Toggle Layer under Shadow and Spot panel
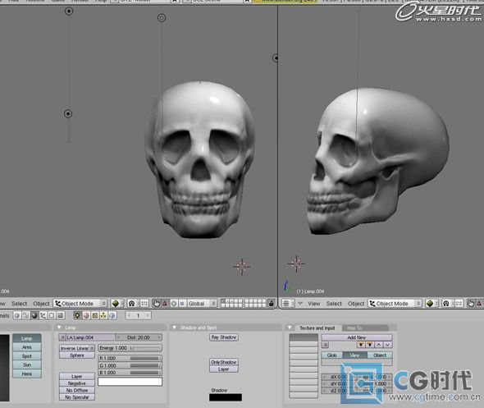Viewport: 484px width, 408px height. 224,369
